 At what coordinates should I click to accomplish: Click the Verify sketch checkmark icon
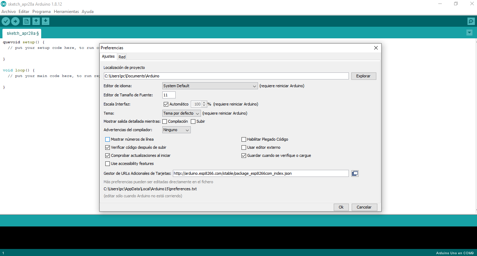(x=6, y=21)
